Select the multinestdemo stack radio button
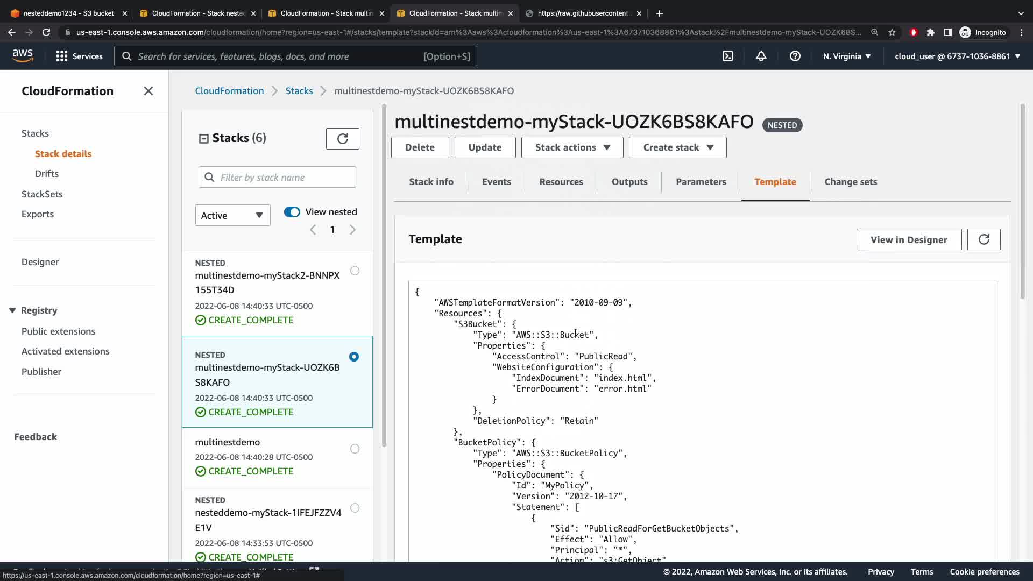This screenshot has height=581, width=1033. pos(355,449)
